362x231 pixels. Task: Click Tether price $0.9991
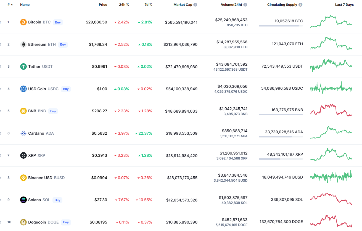pos(99,67)
